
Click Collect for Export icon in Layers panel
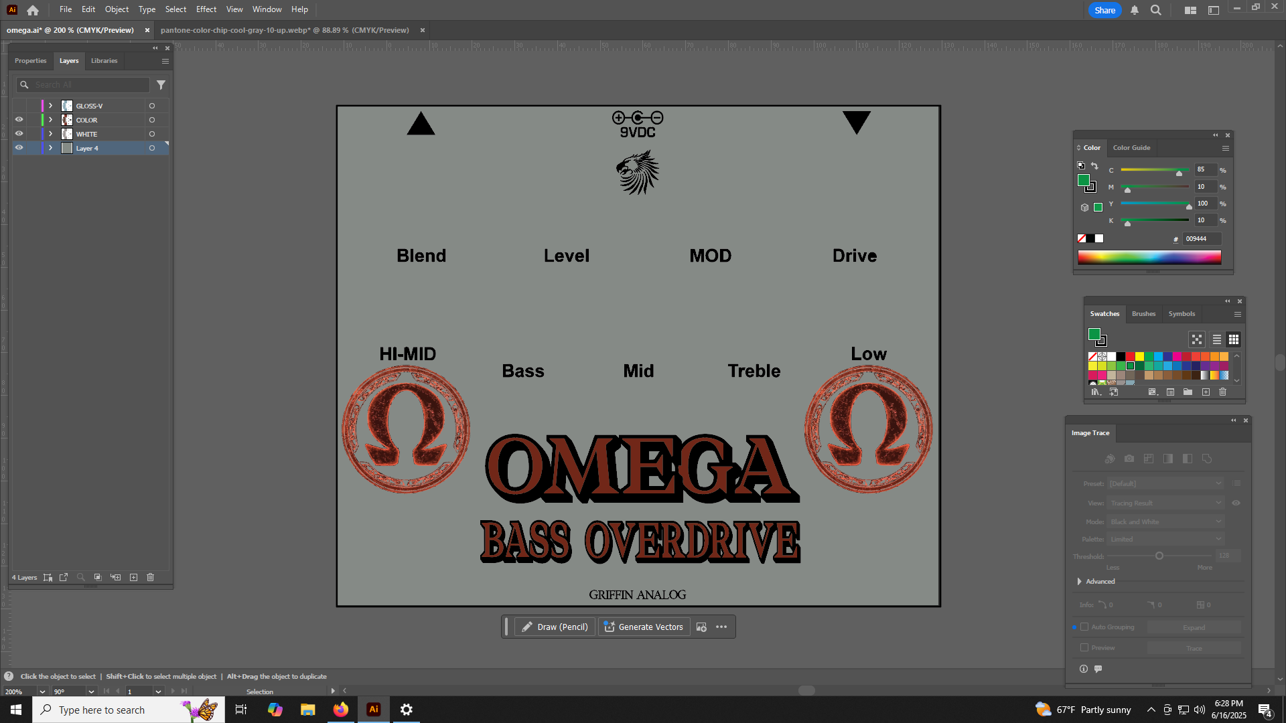tap(64, 577)
